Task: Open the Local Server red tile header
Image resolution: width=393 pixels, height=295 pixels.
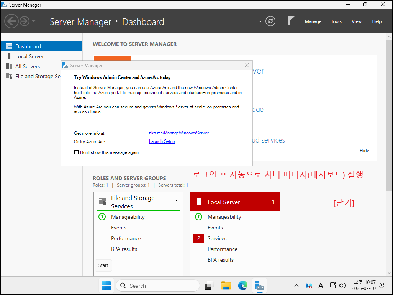Action: (x=235, y=202)
